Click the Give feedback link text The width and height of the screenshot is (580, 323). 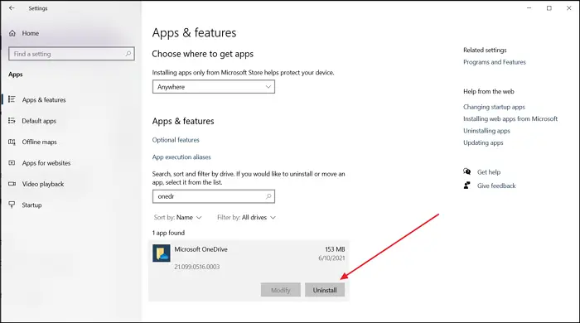[x=496, y=186]
